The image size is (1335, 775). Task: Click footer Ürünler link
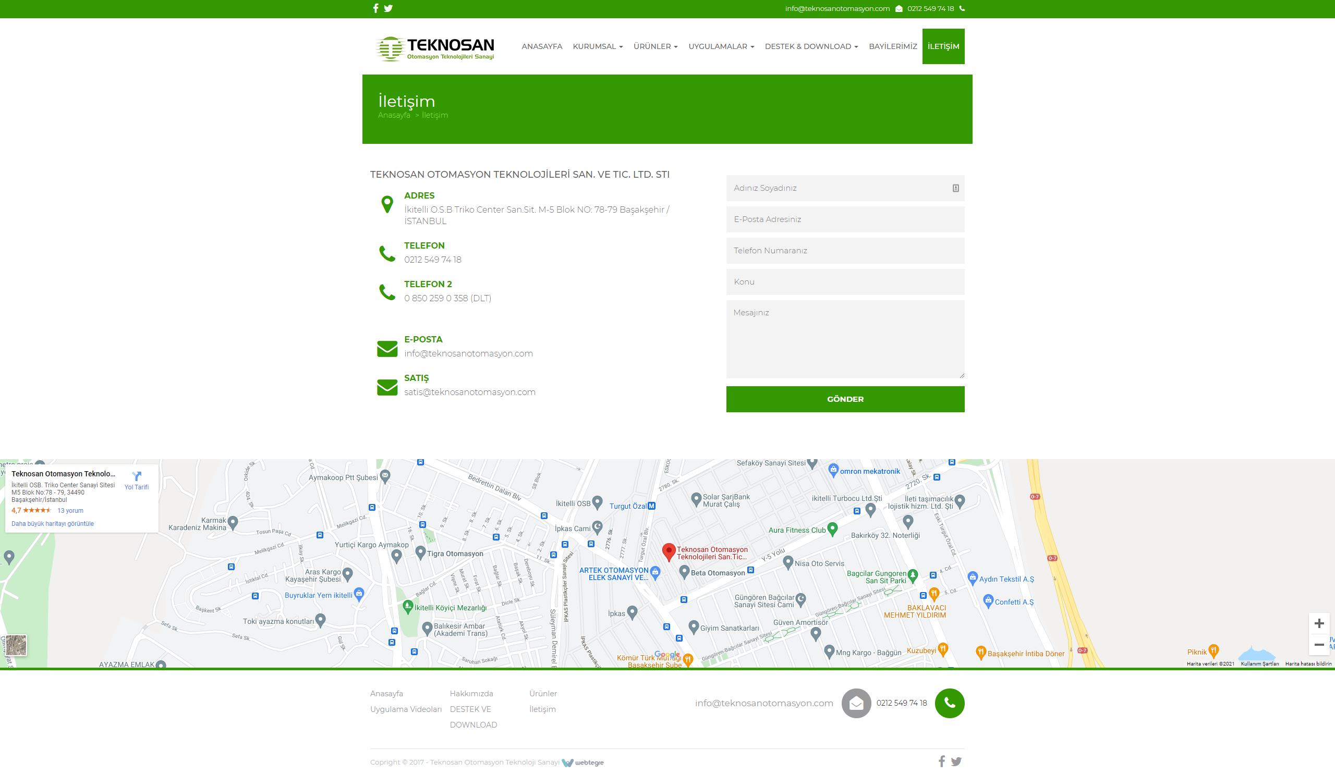click(x=543, y=694)
